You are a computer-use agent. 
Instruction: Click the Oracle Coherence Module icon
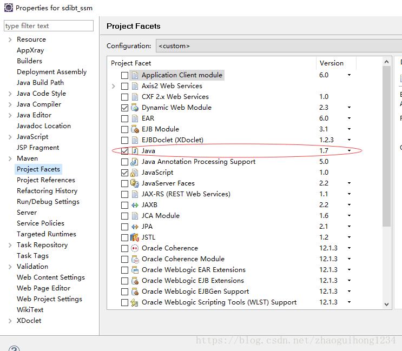(x=135, y=259)
